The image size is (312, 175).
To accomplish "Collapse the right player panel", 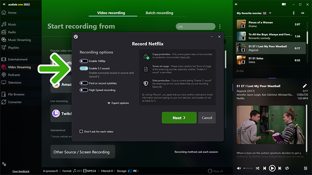I will 236,4.
